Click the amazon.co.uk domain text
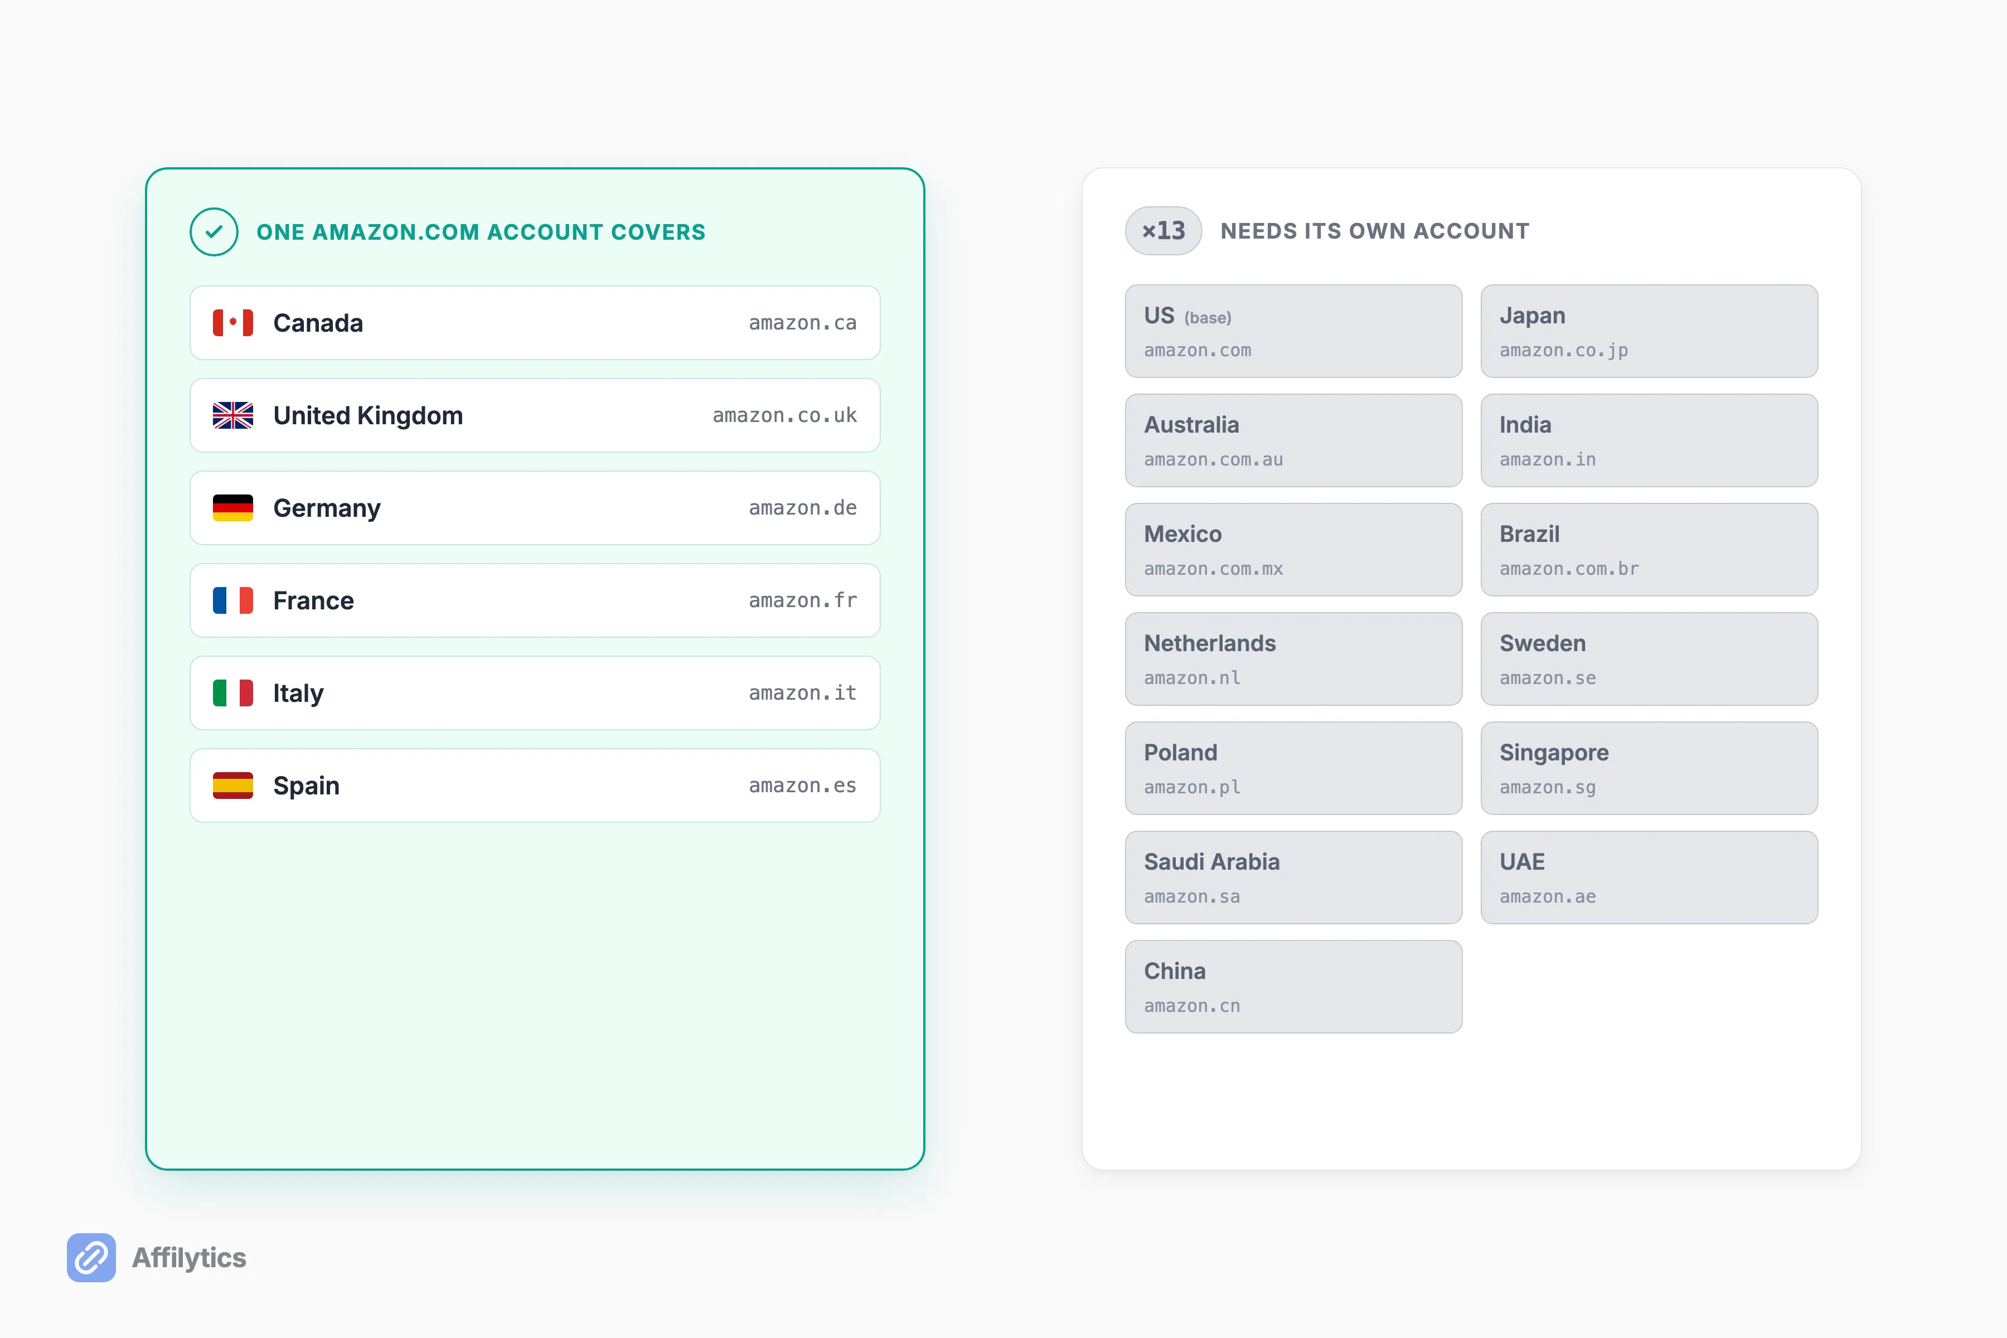Screen dimensions: 2007x1338 click(x=785, y=415)
